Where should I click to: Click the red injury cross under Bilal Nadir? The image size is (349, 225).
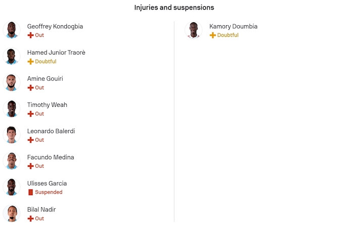click(30, 218)
